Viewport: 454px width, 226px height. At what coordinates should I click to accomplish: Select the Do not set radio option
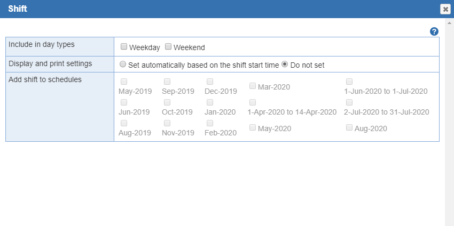click(285, 64)
